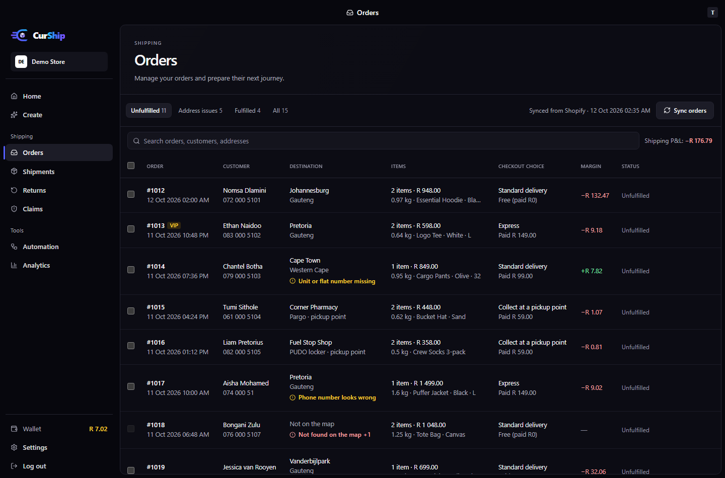Screen dimensions: 725x478
Task: Open Analytics in the sidebar
Action: click(59, 265)
